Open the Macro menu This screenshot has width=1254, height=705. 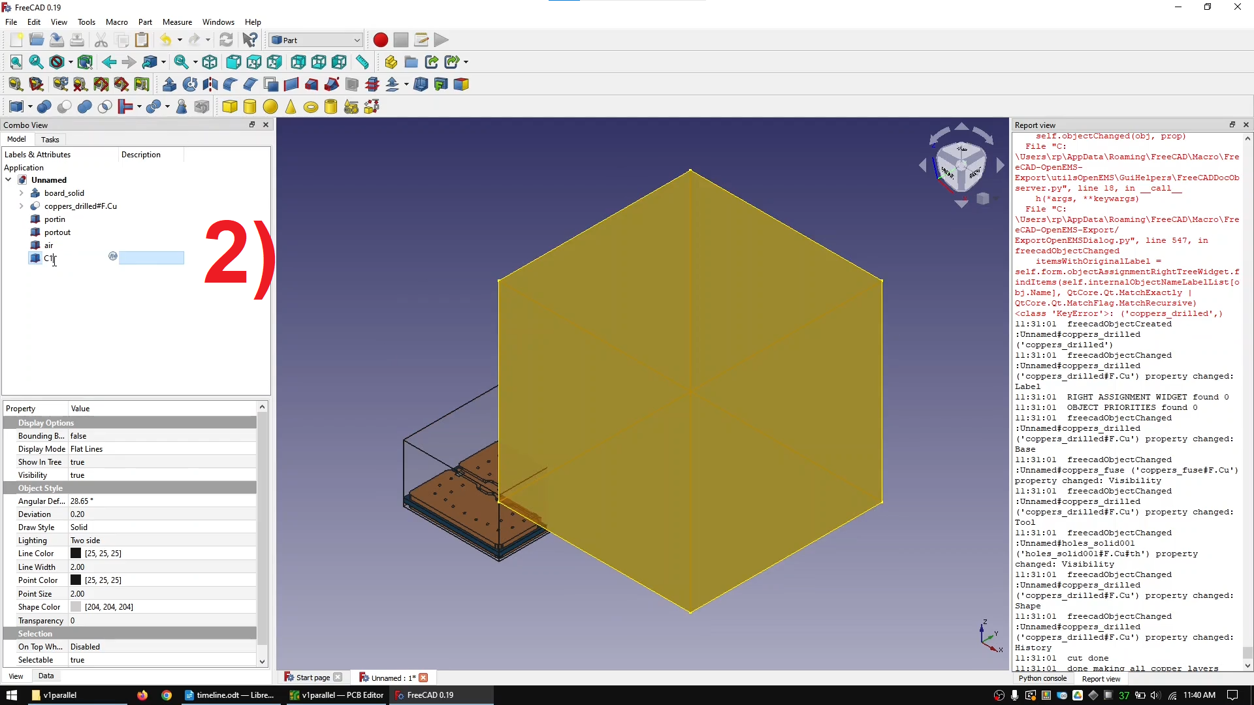tap(117, 22)
